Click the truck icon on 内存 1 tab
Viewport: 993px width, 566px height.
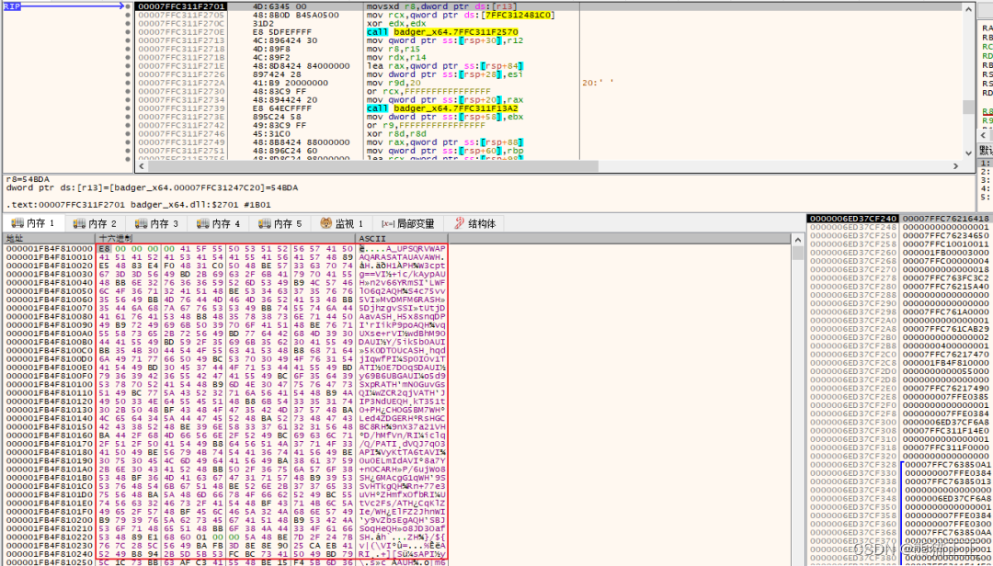coord(18,222)
